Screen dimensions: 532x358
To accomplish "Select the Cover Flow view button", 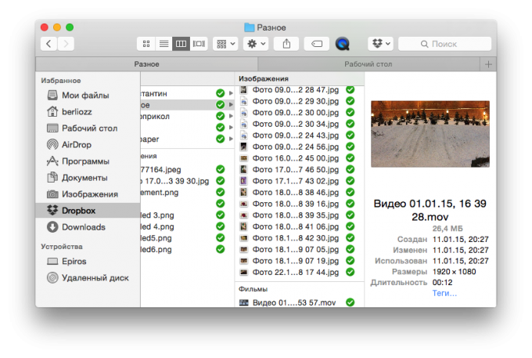I will click(x=199, y=44).
